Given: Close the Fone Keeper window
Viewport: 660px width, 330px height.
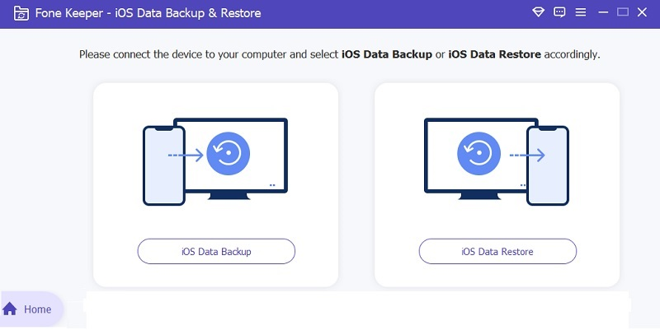Looking at the screenshot, I should [x=642, y=12].
